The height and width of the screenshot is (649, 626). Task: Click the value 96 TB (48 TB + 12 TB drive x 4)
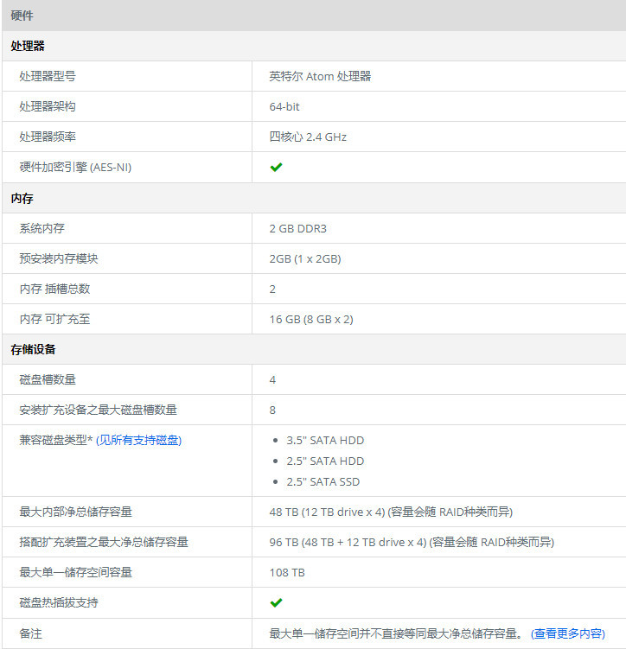pyautogui.click(x=348, y=542)
